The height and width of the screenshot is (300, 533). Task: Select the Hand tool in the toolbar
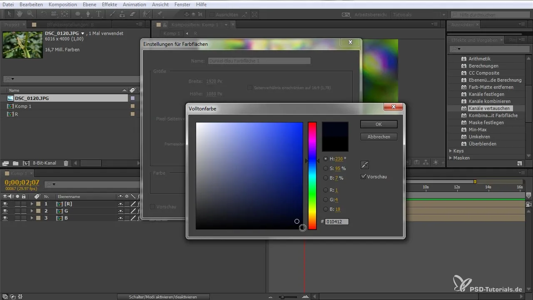coord(19,14)
